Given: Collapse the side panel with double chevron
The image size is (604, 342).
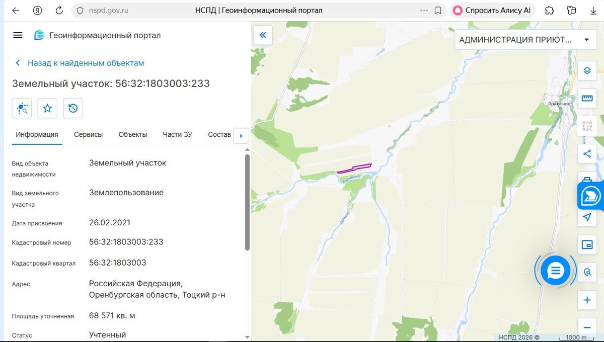Looking at the screenshot, I should (263, 35).
